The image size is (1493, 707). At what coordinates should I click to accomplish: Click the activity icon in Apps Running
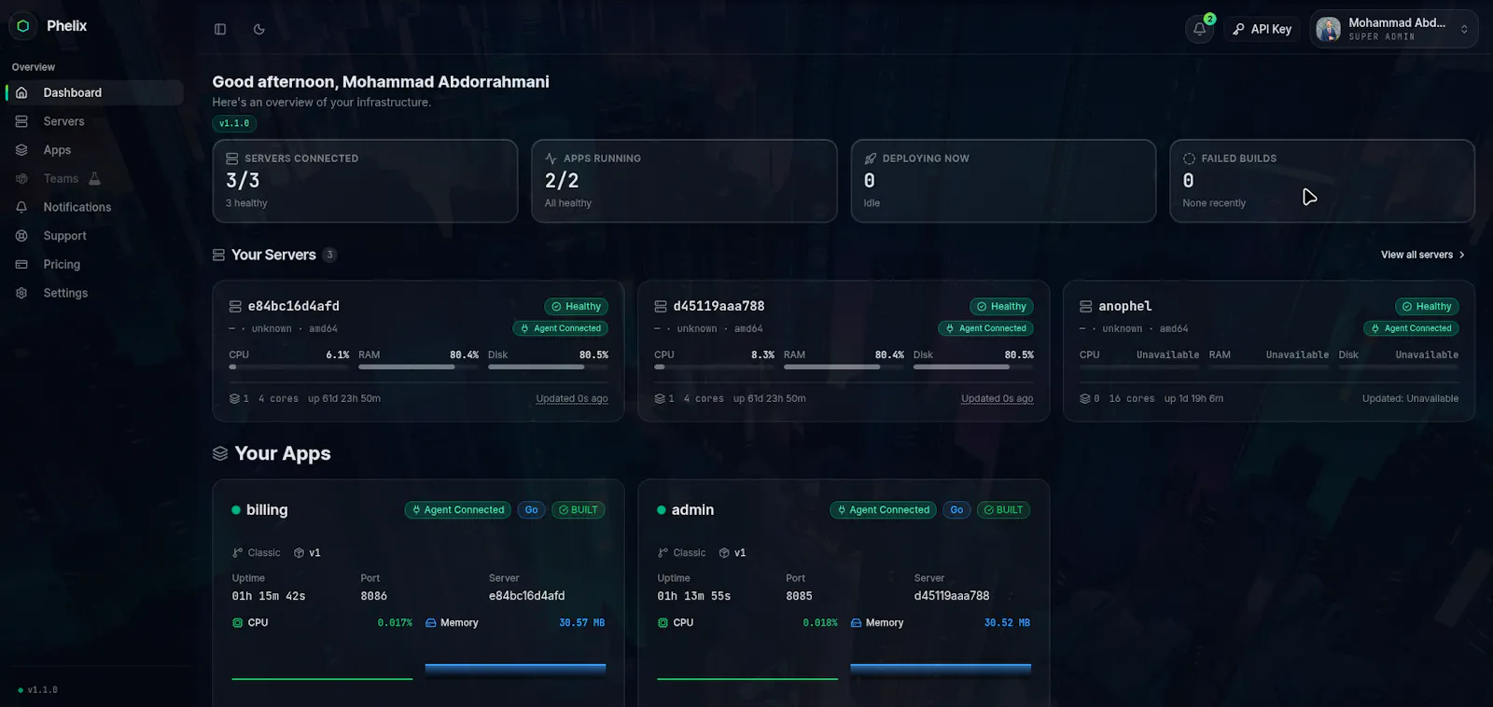click(x=551, y=159)
